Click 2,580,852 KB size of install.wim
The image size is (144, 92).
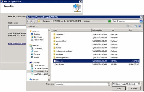click(x=134, y=64)
